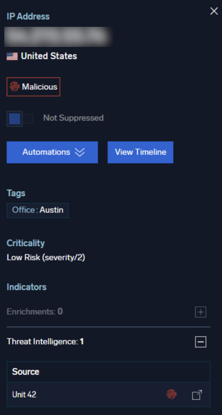Click the minus icon beside Threat Intelligence
222x415 pixels.
(200, 342)
